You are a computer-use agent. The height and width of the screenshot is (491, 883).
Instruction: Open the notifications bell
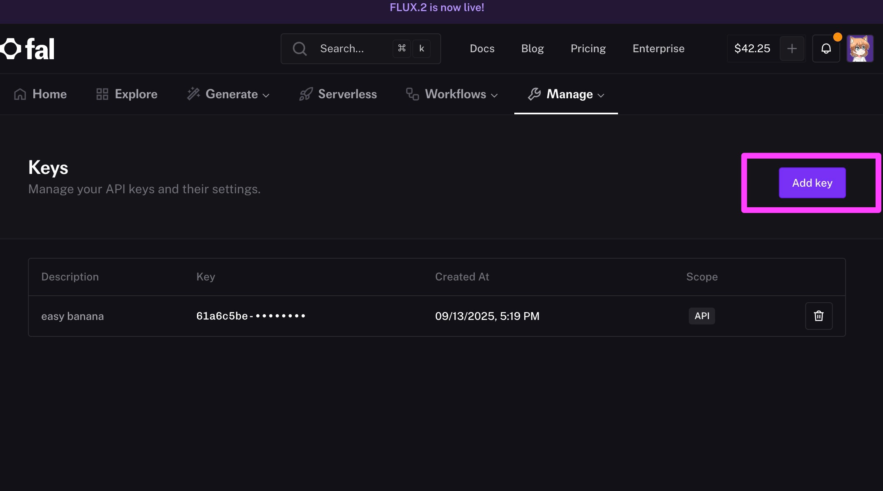[826, 49]
